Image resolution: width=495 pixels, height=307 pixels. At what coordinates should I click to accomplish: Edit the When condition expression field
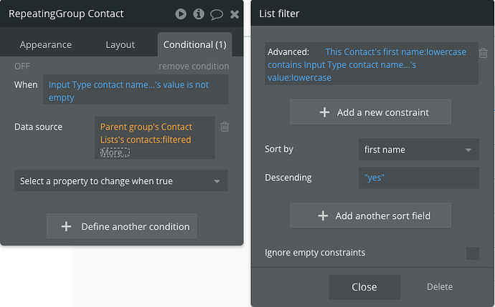(135, 91)
